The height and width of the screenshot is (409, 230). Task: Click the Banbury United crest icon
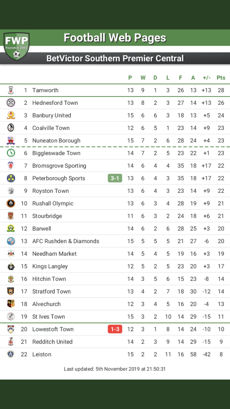point(11,115)
